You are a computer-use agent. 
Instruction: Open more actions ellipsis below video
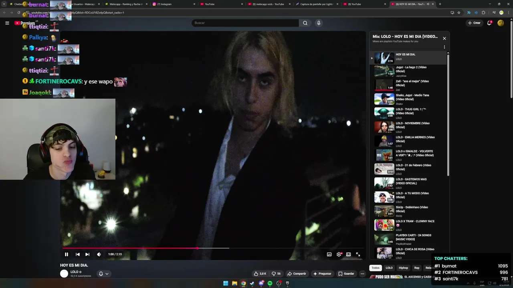point(362,274)
